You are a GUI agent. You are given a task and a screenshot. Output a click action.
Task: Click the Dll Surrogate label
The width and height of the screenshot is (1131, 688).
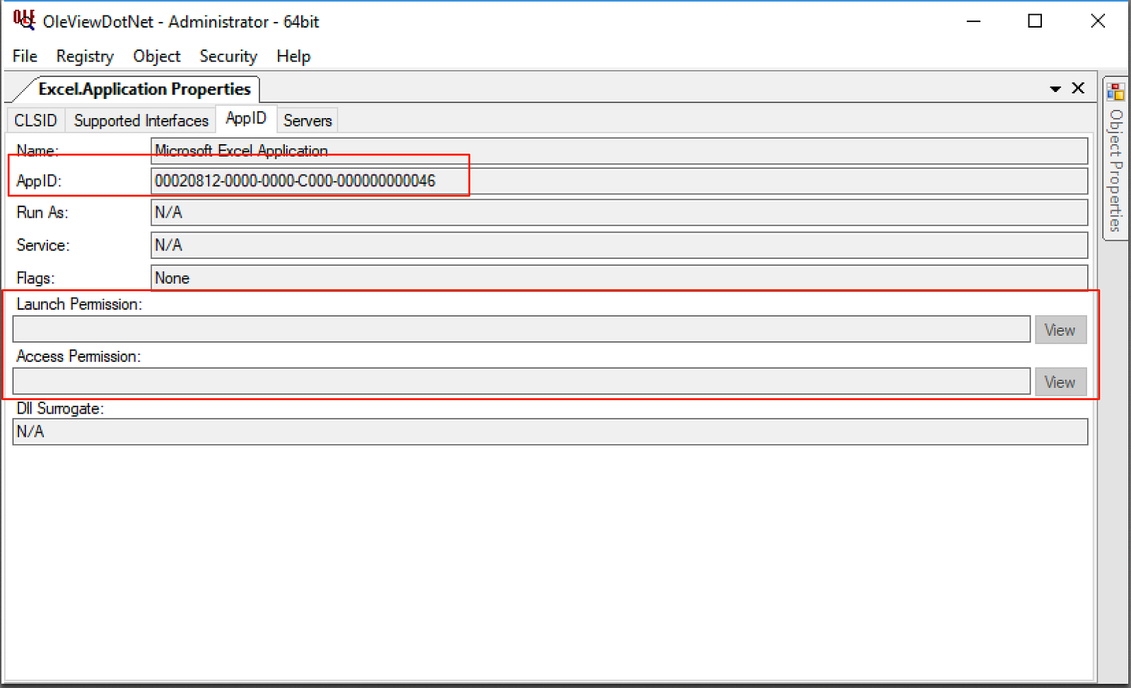pyautogui.click(x=60, y=409)
